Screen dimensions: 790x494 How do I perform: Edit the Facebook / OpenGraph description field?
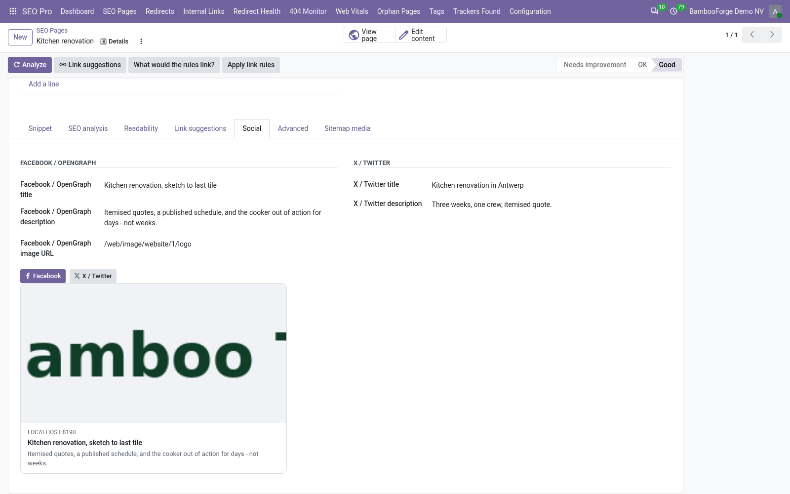tap(221, 217)
